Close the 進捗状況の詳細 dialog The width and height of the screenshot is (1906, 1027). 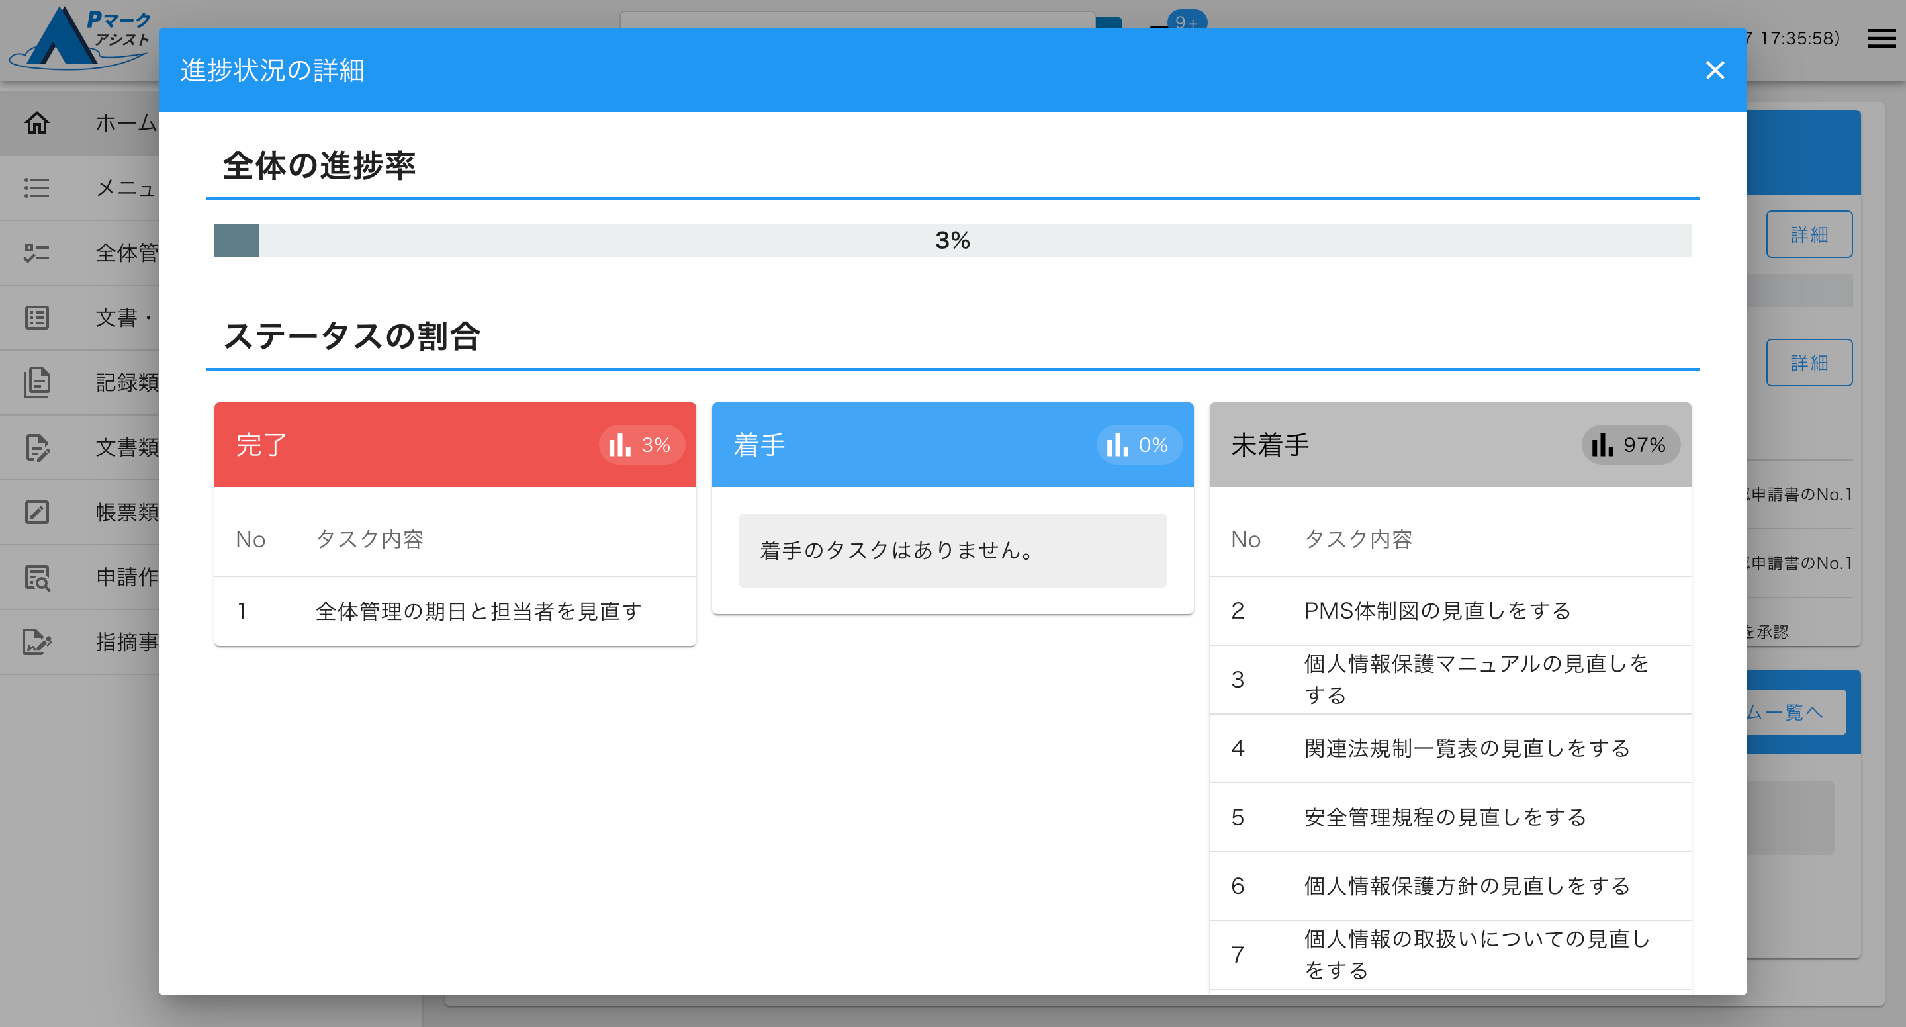(x=1714, y=70)
